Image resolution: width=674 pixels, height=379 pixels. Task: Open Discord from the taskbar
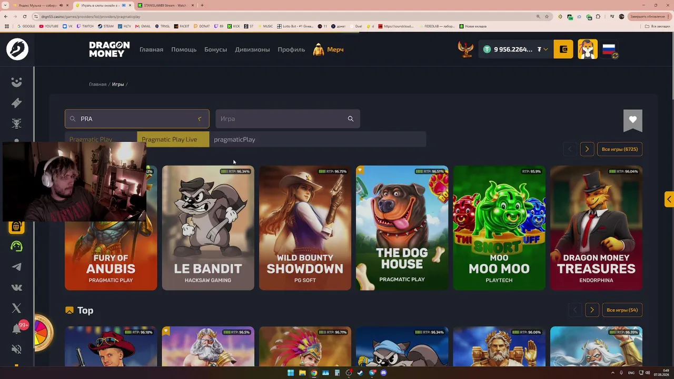point(383,373)
